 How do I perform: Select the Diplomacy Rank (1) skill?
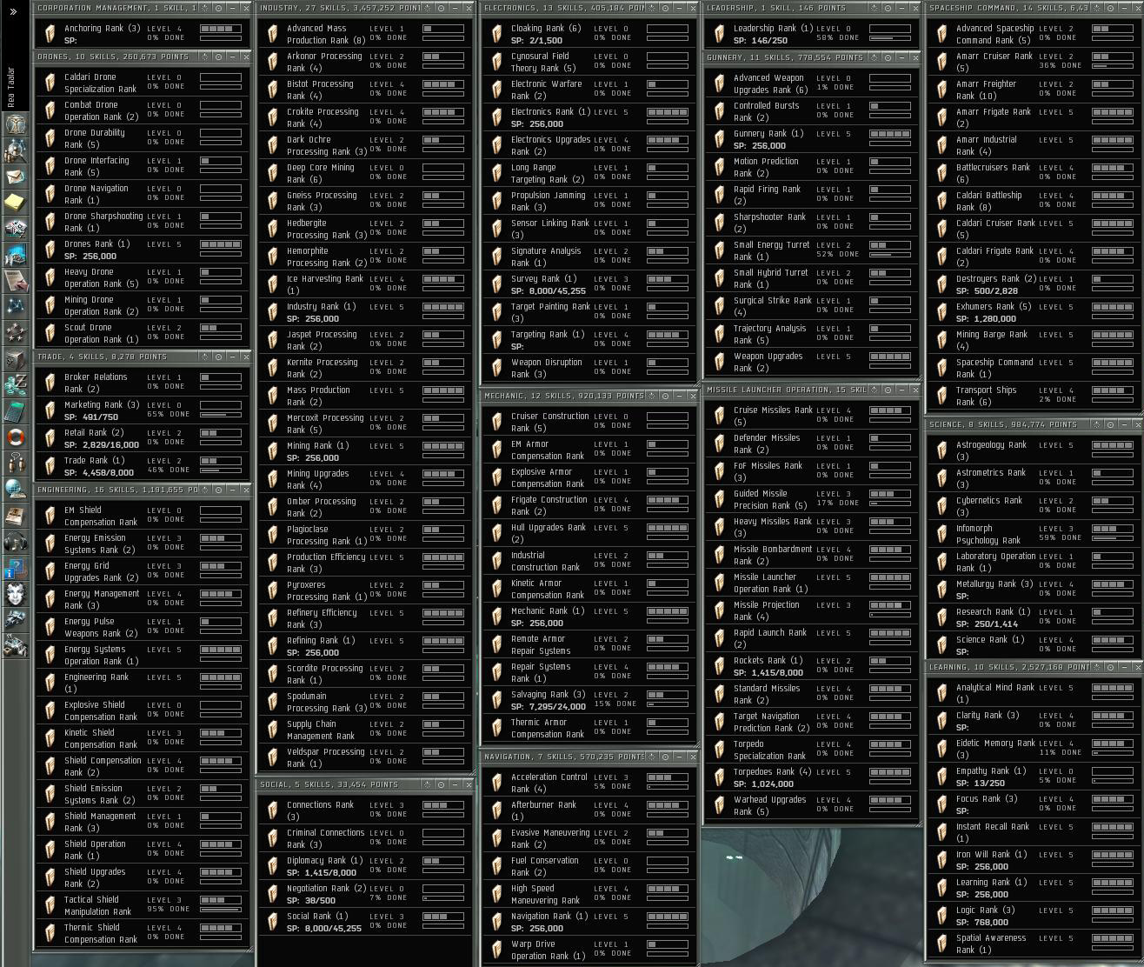click(x=367, y=866)
